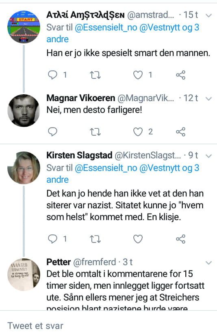217x335 pixels.
Task: Reply to Magnar Vikoeren's tweet
Action: (52, 132)
